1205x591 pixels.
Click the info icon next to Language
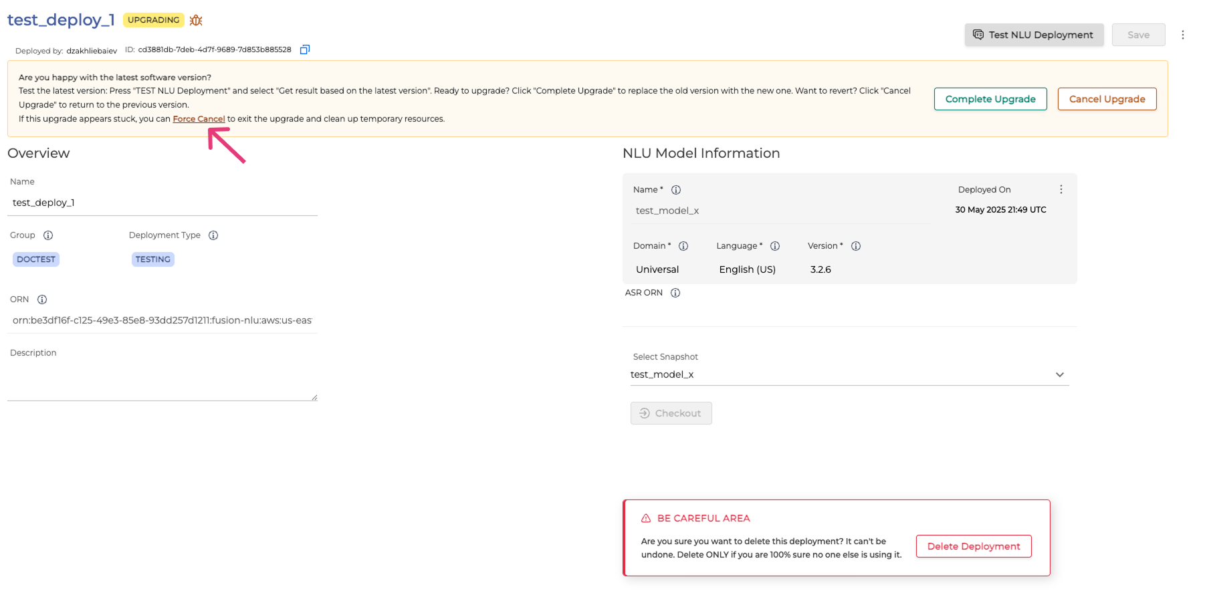coord(775,246)
